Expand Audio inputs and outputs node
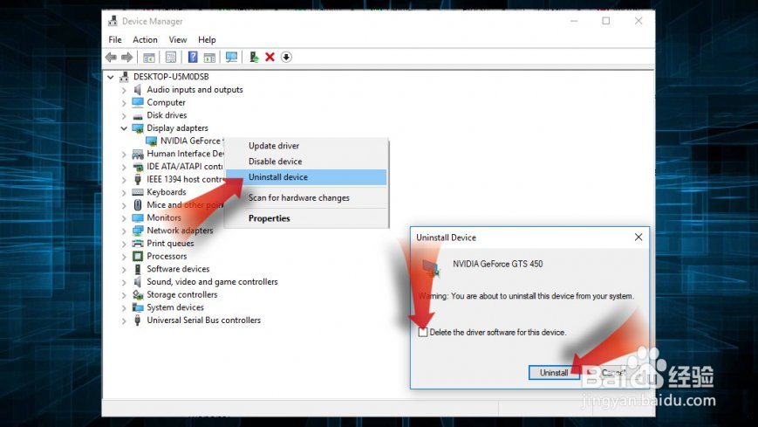Image resolution: width=758 pixels, height=427 pixels. coord(124,90)
